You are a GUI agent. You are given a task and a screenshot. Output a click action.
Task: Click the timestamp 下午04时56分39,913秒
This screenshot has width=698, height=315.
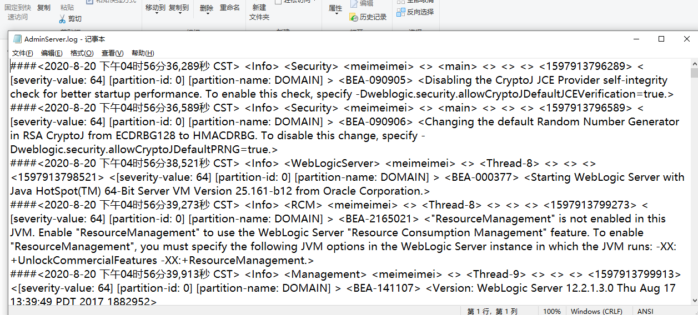[x=154, y=274]
